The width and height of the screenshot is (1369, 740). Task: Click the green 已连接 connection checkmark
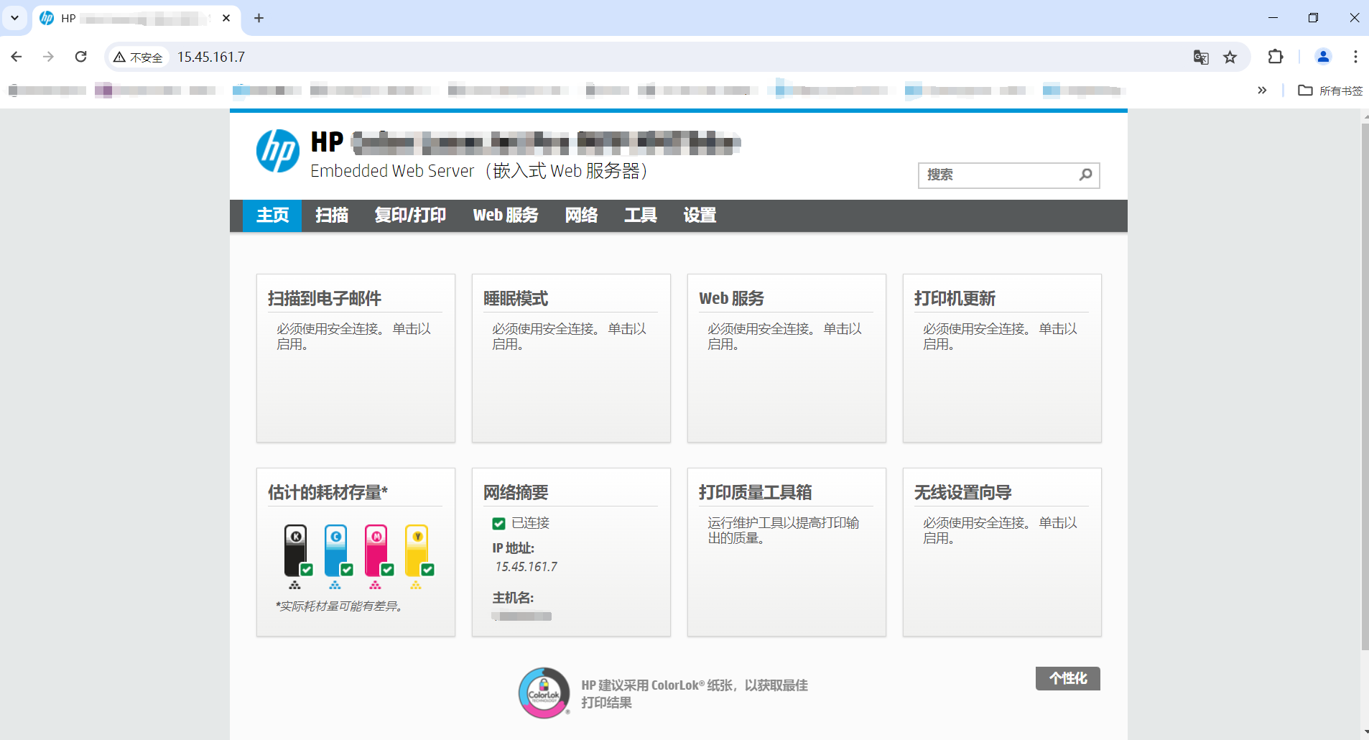pyautogui.click(x=500, y=523)
